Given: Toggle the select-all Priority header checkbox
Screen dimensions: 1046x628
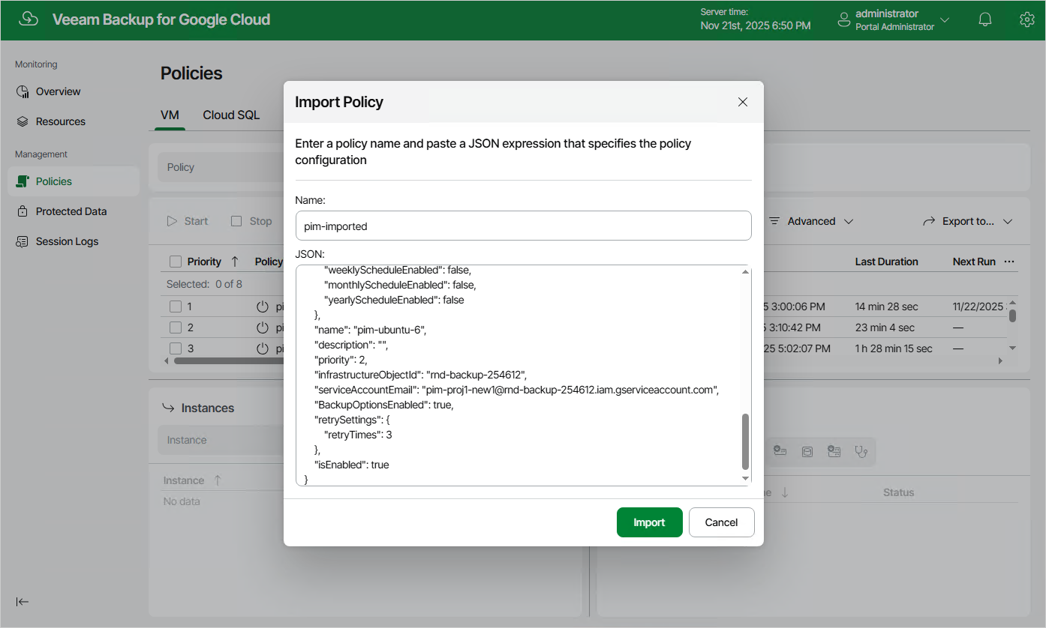Looking at the screenshot, I should tap(176, 262).
